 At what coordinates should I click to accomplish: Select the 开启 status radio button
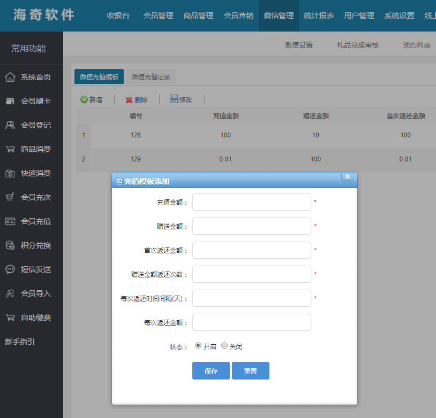(x=198, y=346)
